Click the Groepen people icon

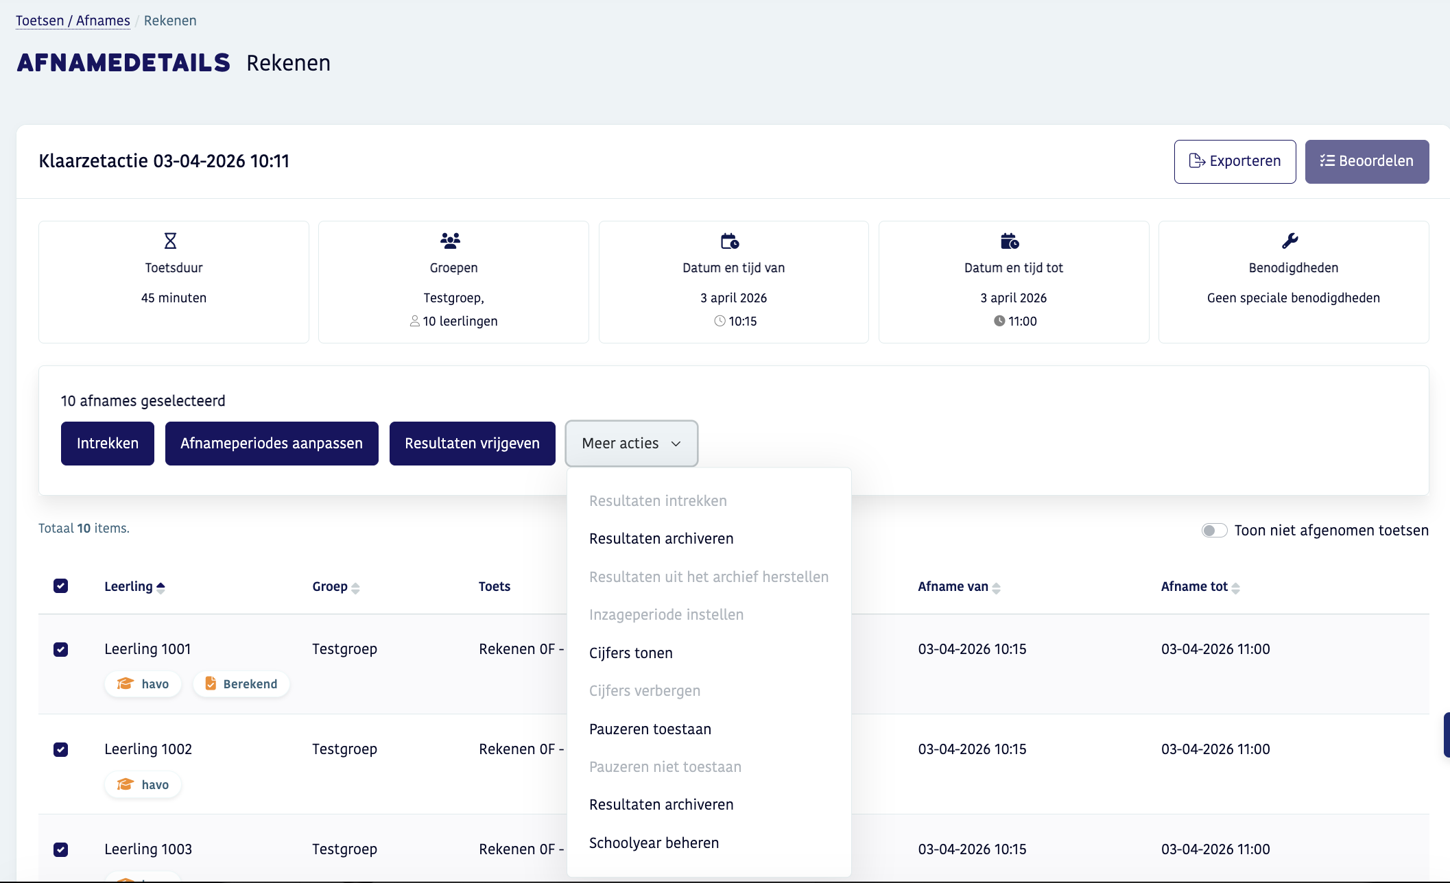click(x=451, y=241)
